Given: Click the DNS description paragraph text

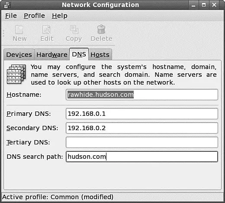Looking at the screenshot, I should (124, 75).
